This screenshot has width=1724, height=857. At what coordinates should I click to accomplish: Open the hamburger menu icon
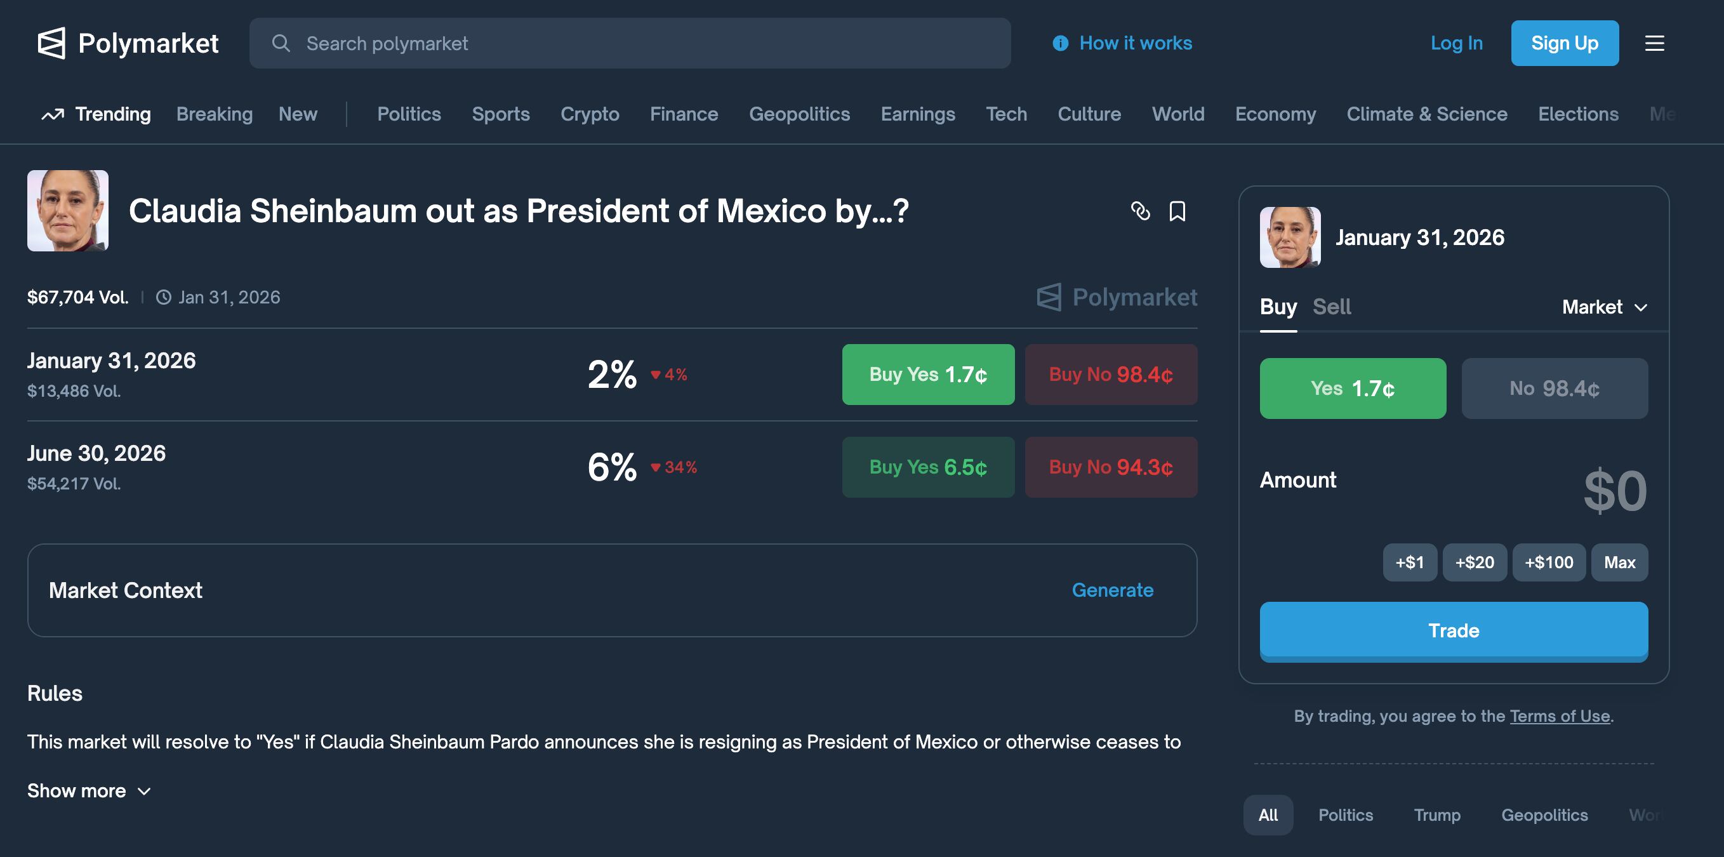tap(1654, 44)
